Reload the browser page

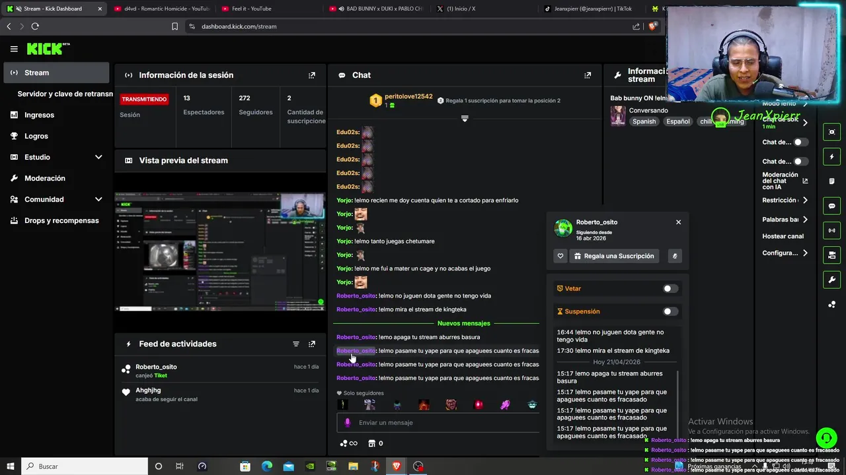click(35, 26)
